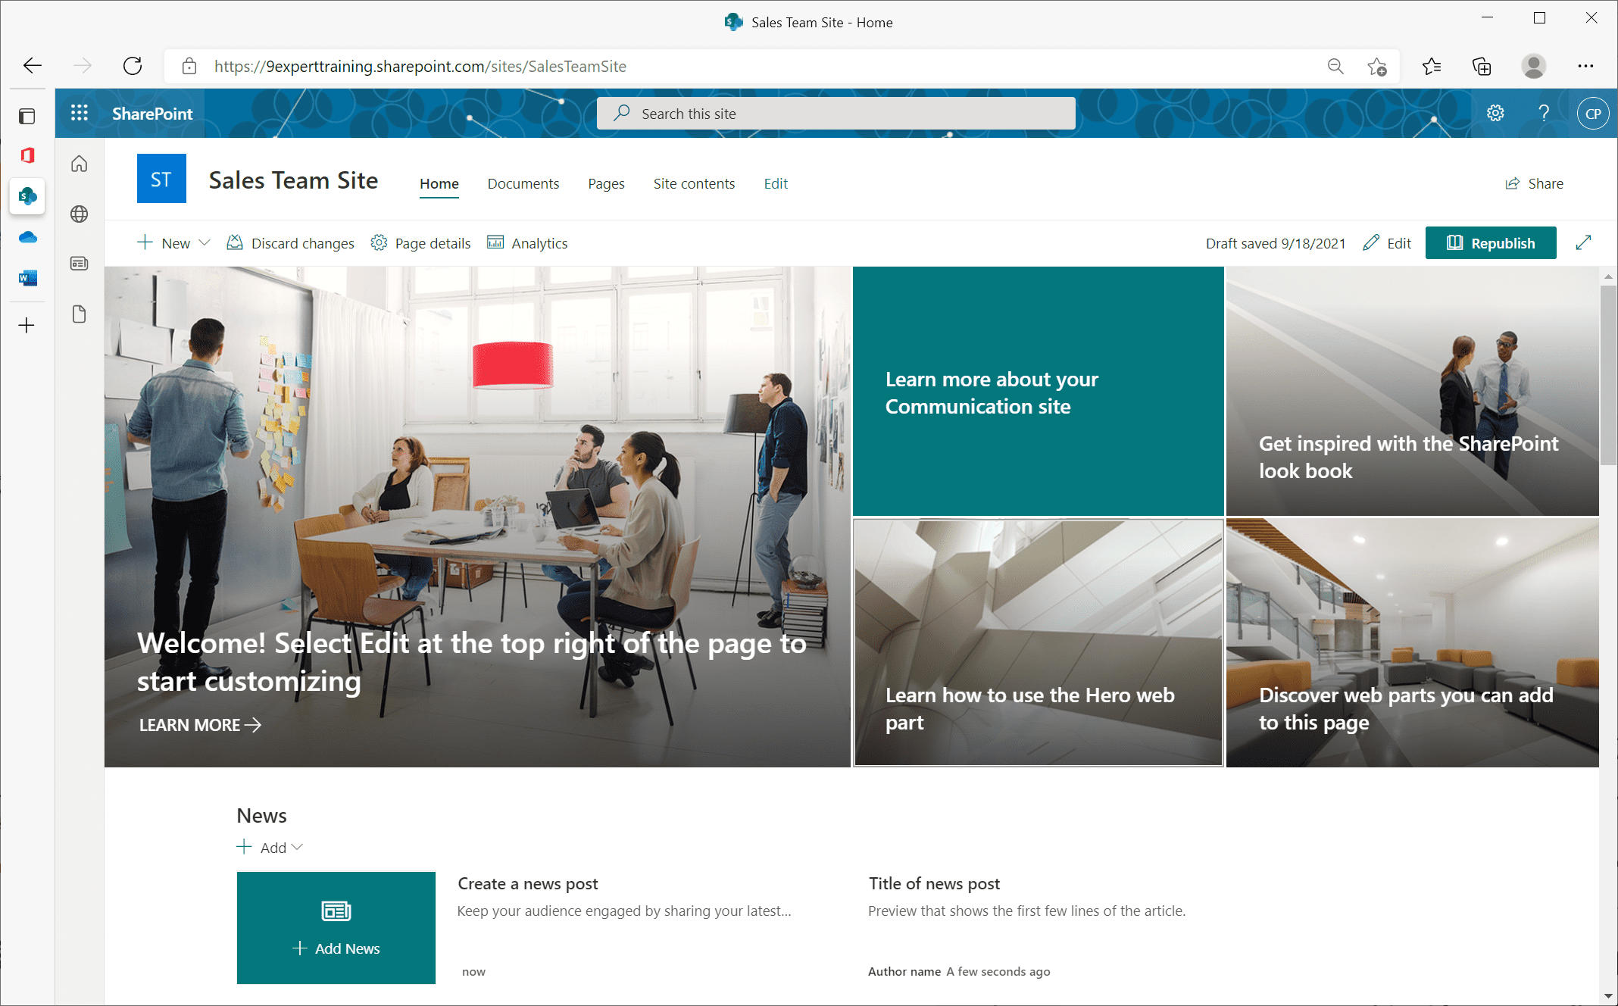Click the Settings gear icon in top bar
The height and width of the screenshot is (1006, 1618).
tap(1495, 112)
